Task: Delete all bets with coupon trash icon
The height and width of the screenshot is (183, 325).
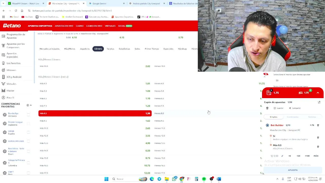Action: [267, 108]
